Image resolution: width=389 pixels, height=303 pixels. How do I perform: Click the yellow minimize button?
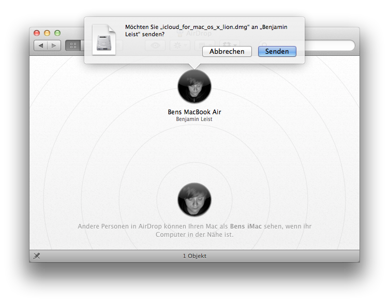[47, 33]
